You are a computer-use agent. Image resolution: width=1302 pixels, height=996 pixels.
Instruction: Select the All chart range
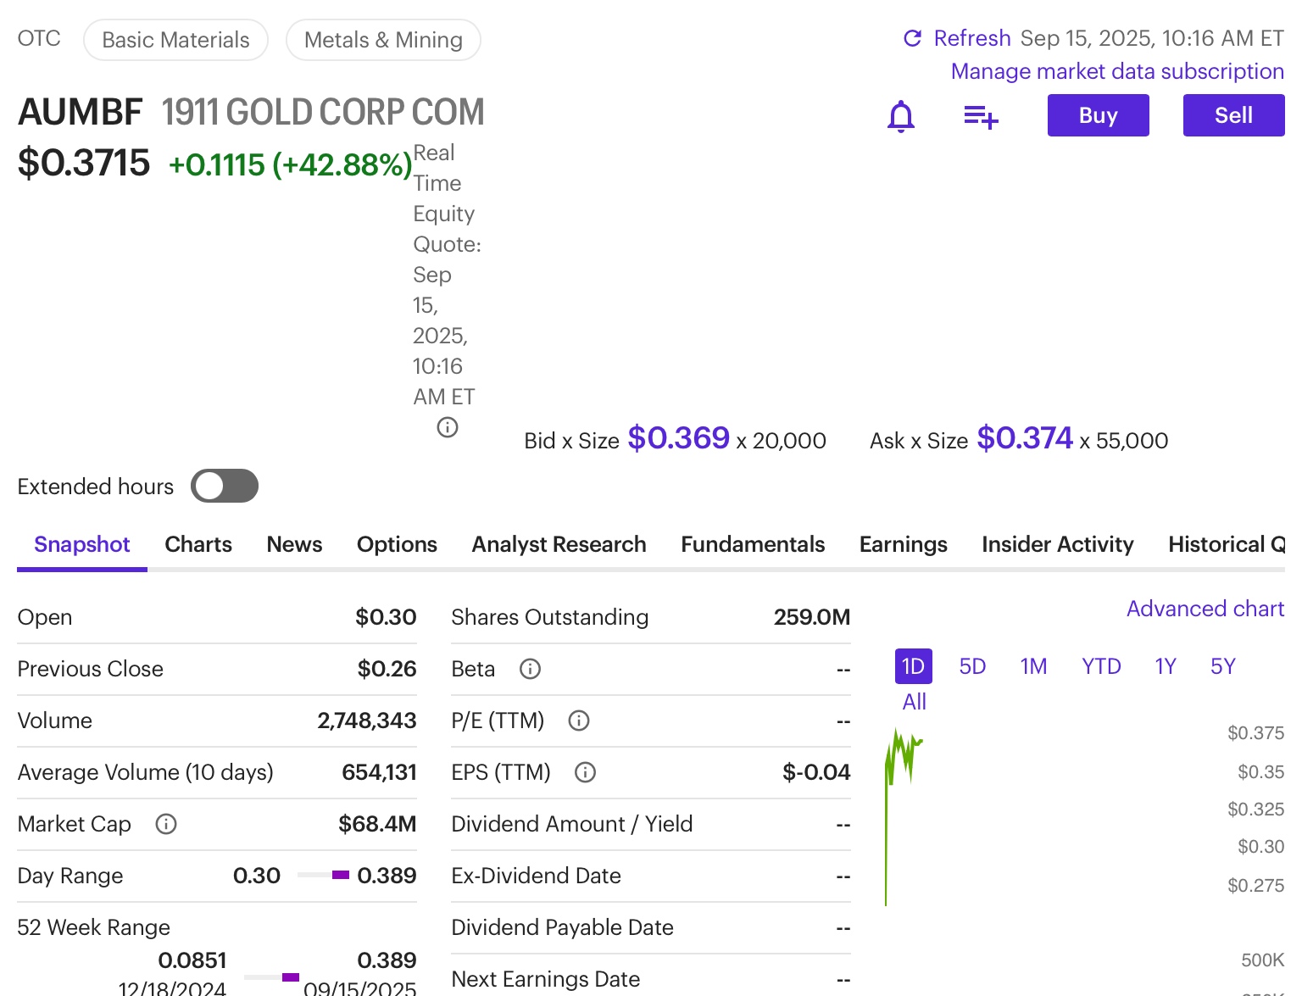[915, 702]
